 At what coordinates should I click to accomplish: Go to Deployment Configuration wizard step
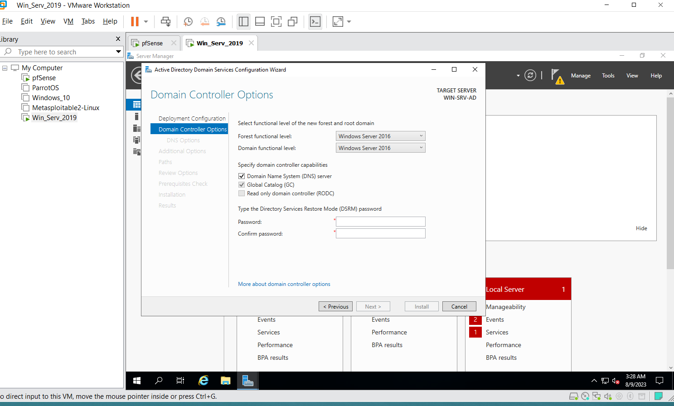[x=192, y=118]
